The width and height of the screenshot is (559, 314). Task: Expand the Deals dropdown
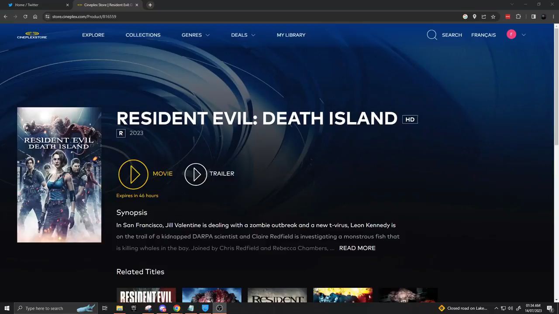point(243,35)
